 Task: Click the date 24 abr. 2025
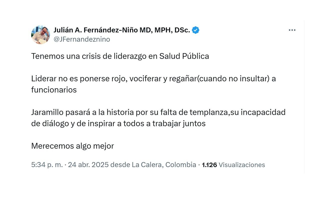88,165
